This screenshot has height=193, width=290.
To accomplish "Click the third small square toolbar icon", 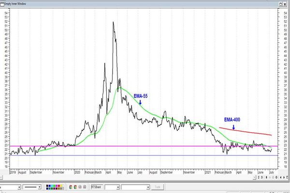I will click(x=80, y=187).
